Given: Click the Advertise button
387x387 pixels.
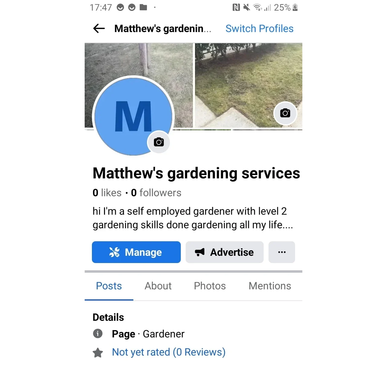Looking at the screenshot, I should tap(224, 252).
